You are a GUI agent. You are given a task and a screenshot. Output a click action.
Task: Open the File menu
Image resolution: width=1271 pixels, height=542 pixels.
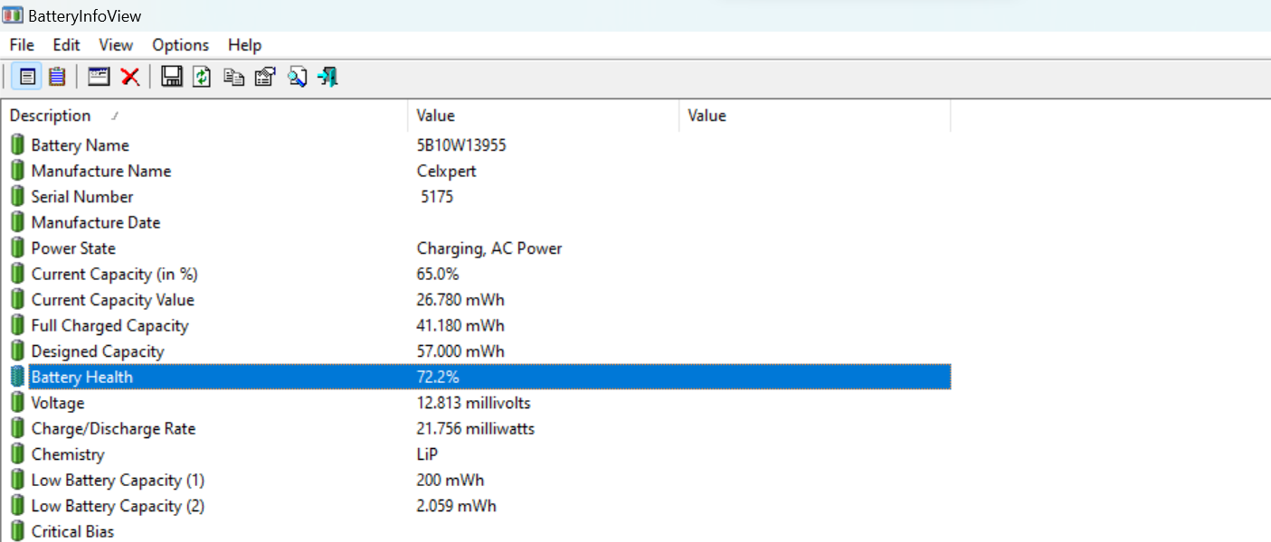click(x=22, y=45)
